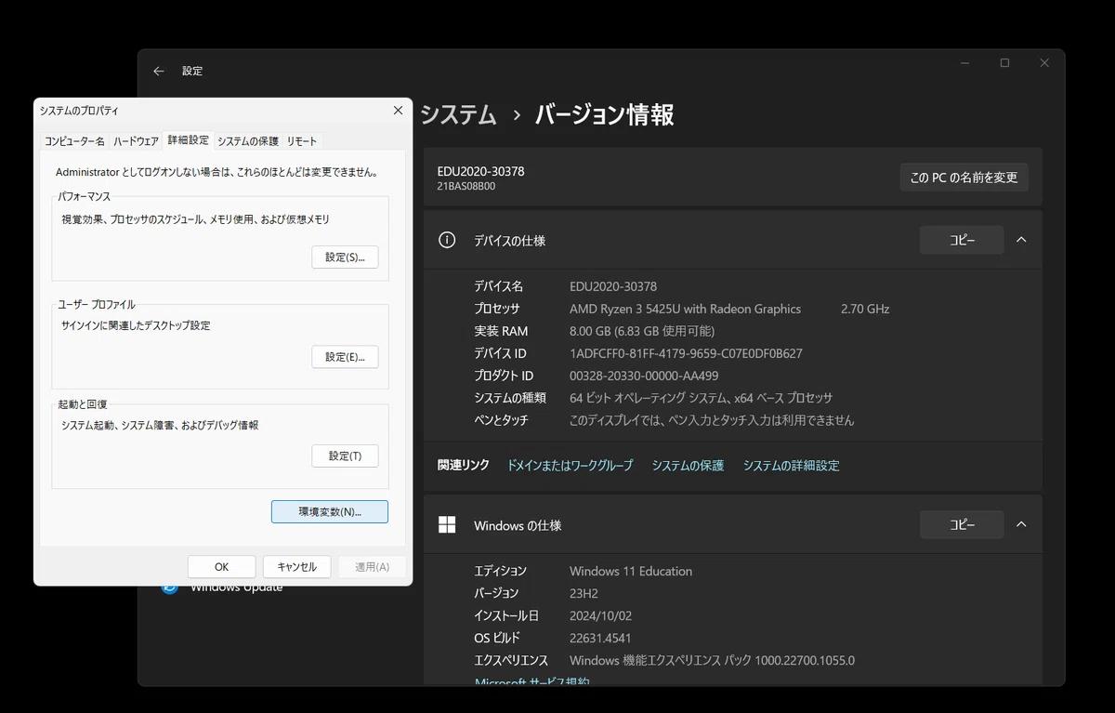Click the device name EDU2020-30378 heading

[x=480, y=171]
